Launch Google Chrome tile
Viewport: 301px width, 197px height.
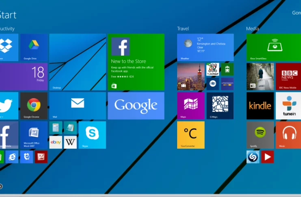(x=34, y=106)
